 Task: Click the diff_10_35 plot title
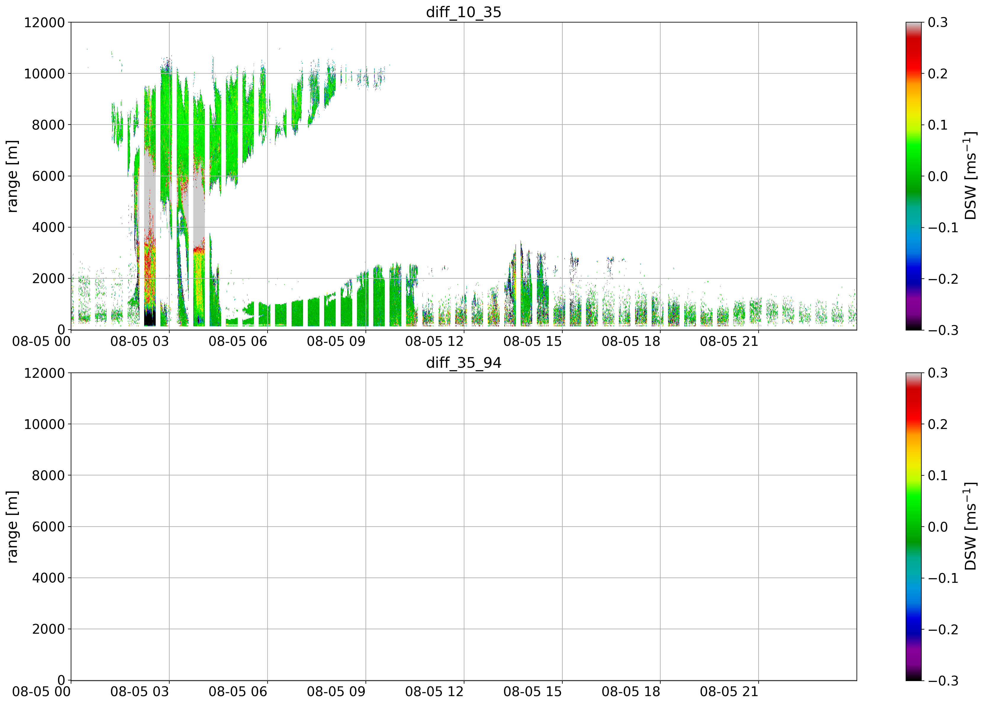(463, 12)
